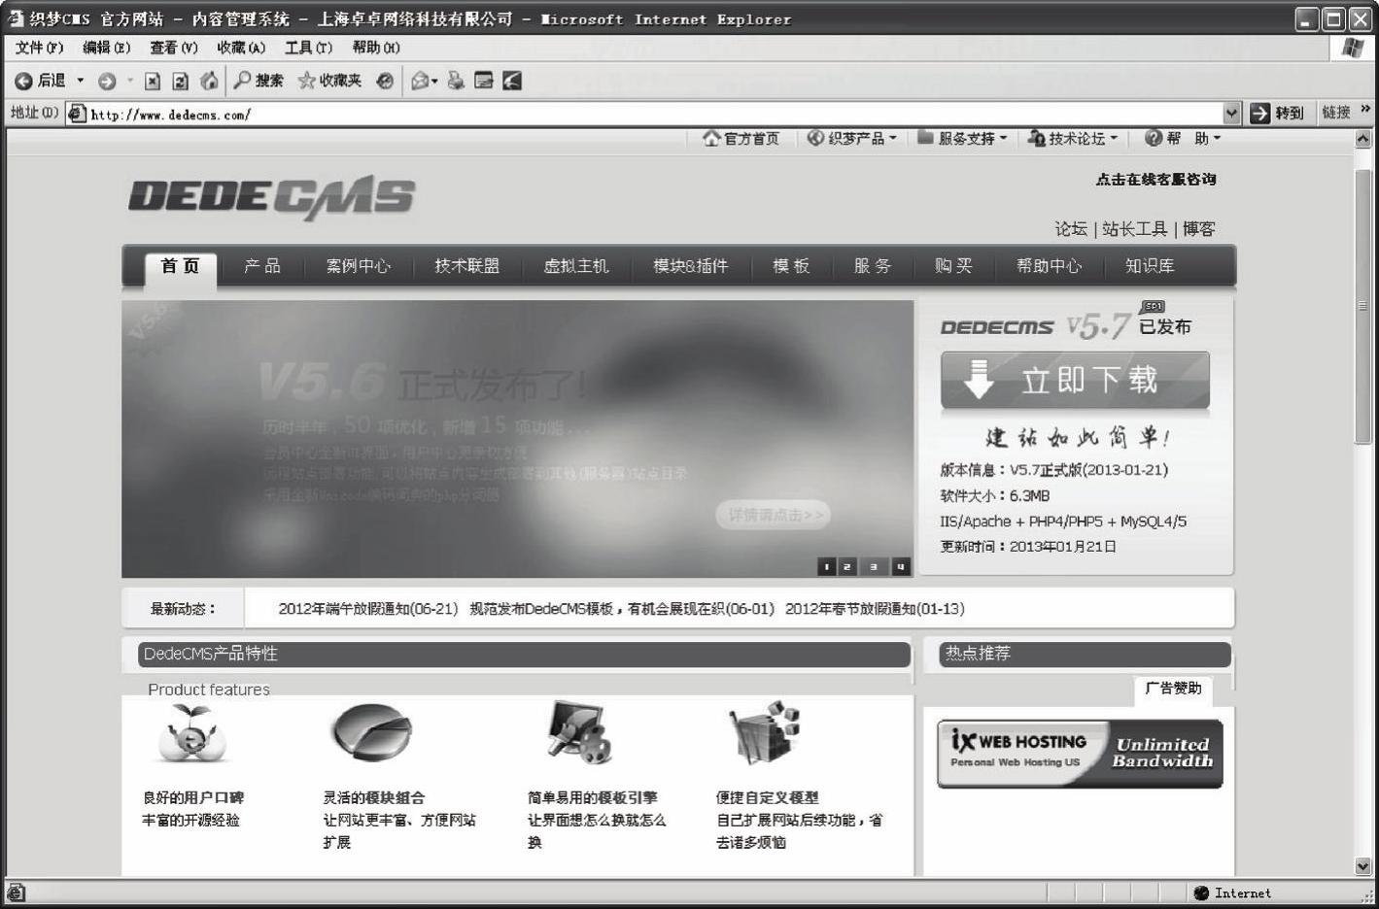Open the 查看(V) menu

[x=173, y=47]
